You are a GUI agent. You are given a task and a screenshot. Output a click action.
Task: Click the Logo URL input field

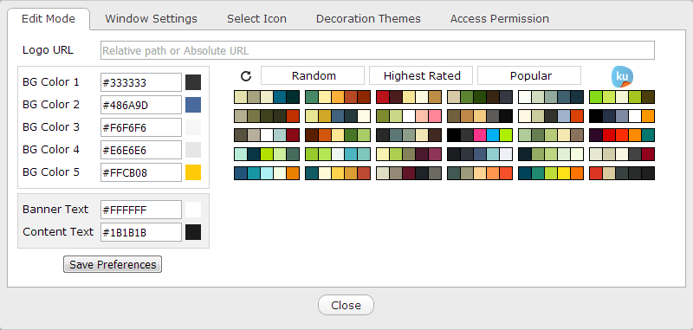pos(378,50)
